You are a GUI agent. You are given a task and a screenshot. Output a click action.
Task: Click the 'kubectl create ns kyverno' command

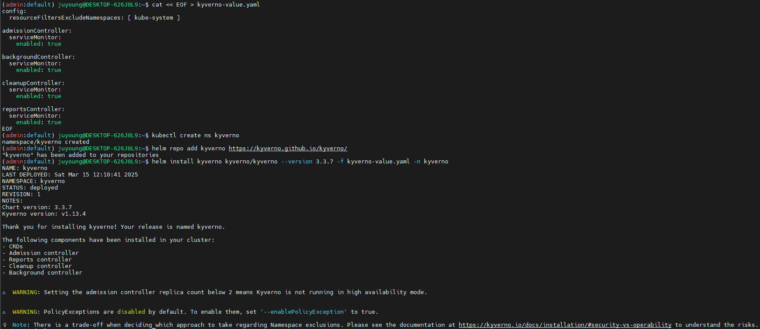[x=195, y=136]
